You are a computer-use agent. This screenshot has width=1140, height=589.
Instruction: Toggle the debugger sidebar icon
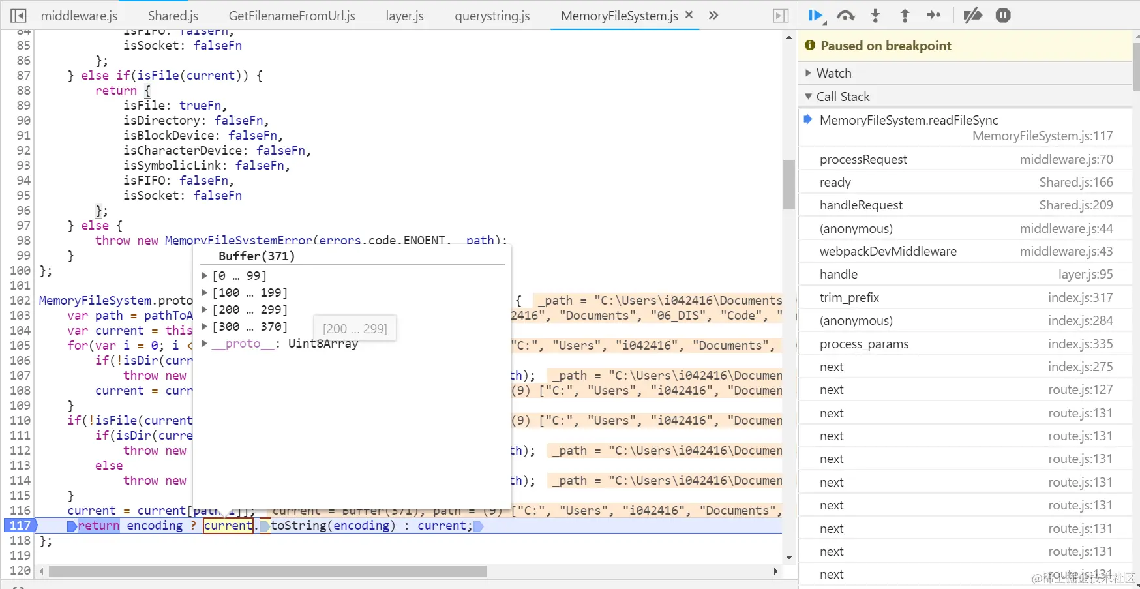(x=781, y=16)
